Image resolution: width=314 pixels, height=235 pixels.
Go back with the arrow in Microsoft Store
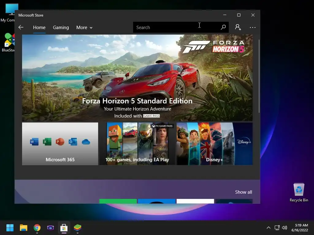coord(21,27)
